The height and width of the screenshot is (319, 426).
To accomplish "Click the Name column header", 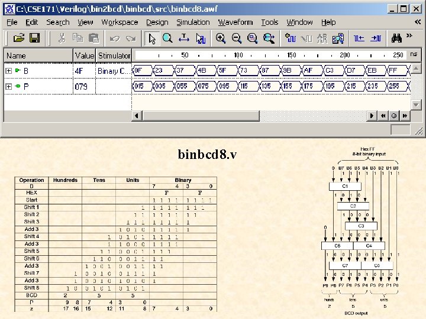I will (x=38, y=56).
